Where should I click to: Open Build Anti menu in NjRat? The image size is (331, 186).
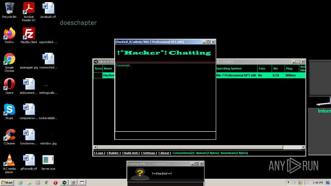(x=131, y=153)
